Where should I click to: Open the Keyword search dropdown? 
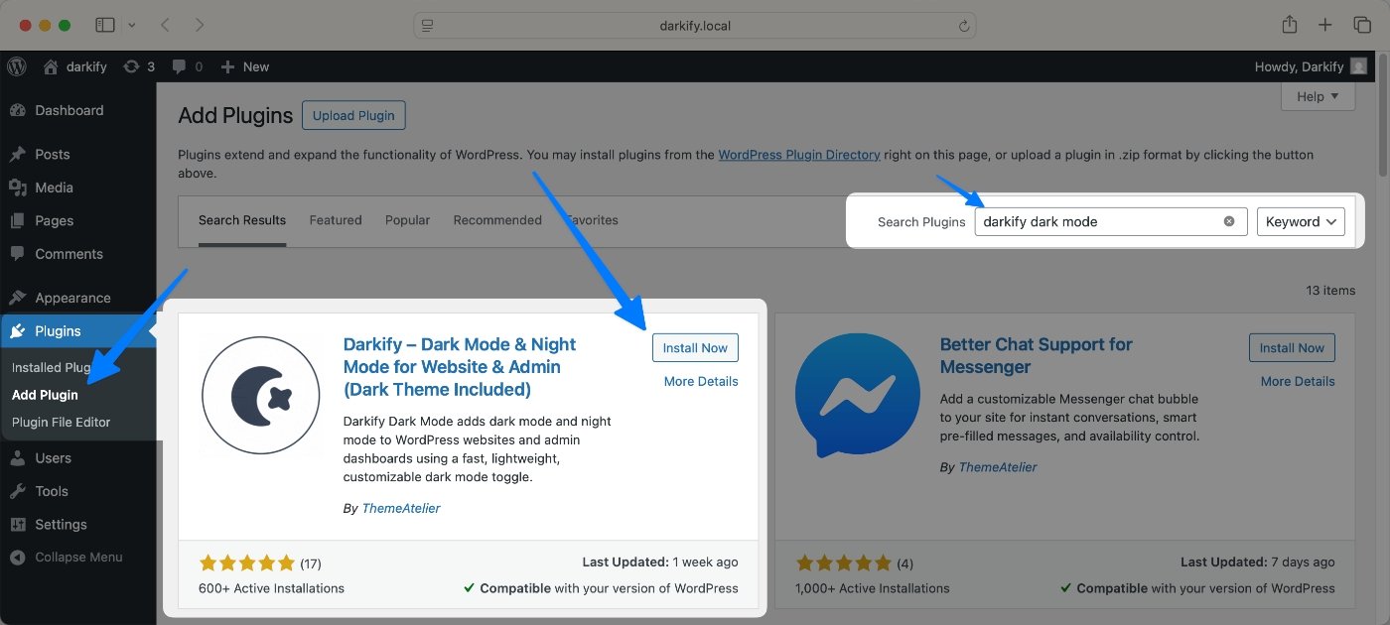coord(1301,221)
